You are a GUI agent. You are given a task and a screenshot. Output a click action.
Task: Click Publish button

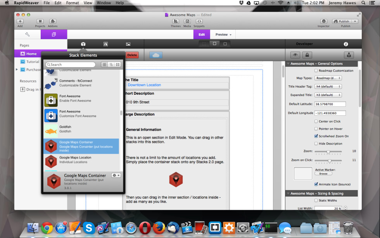[342, 21]
